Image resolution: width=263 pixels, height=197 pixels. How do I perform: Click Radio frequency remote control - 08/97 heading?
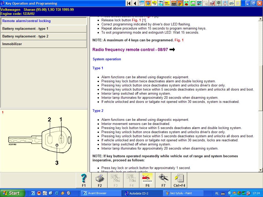click(130, 50)
